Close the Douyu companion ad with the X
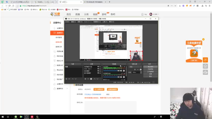This screenshot has width=212, height=119. pos(203,39)
